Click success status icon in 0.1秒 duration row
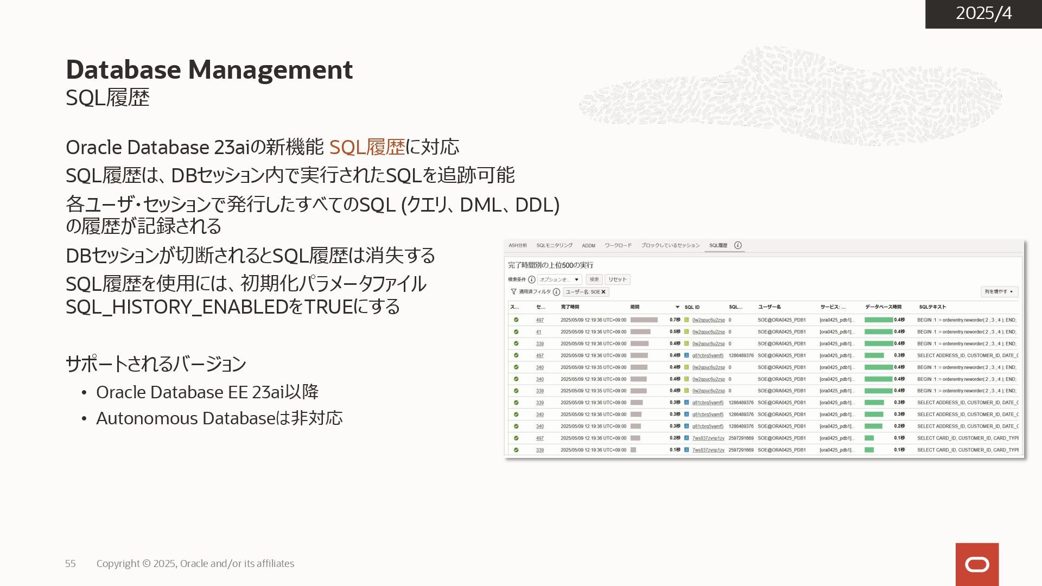Screen dimensions: 1042x586 click(516, 450)
